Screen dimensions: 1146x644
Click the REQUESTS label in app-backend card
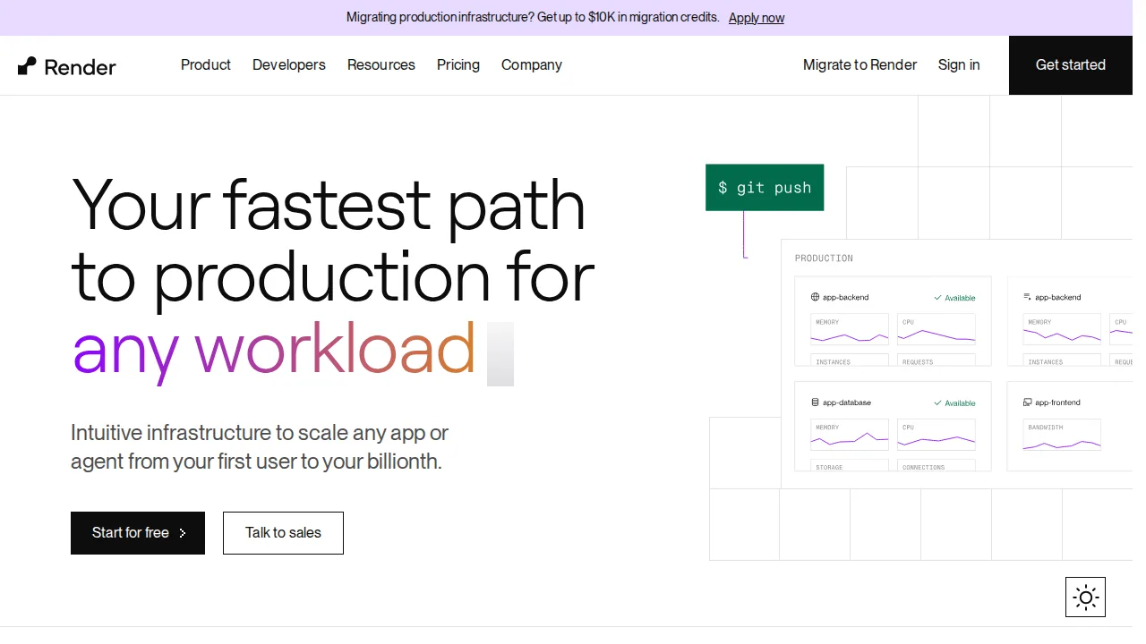(918, 362)
